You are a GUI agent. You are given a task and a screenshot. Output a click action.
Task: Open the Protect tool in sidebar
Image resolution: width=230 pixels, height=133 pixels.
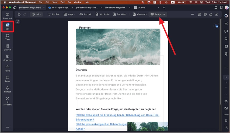click(x=8, y=89)
